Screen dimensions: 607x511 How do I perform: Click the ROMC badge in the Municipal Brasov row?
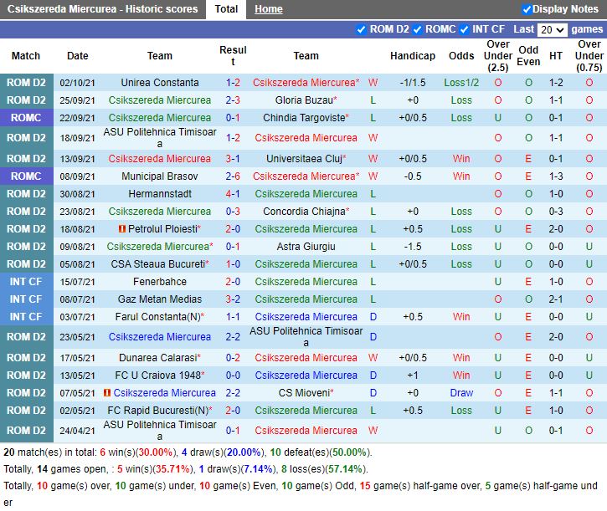click(26, 176)
